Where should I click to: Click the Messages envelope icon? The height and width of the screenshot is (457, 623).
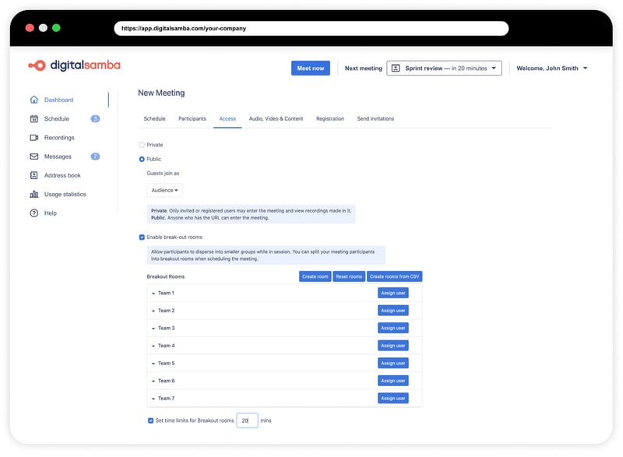point(33,156)
